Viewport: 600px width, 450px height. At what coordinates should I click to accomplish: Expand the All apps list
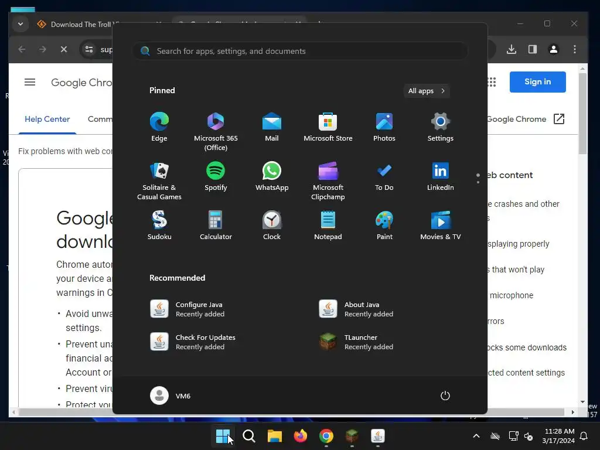click(427, 91)
